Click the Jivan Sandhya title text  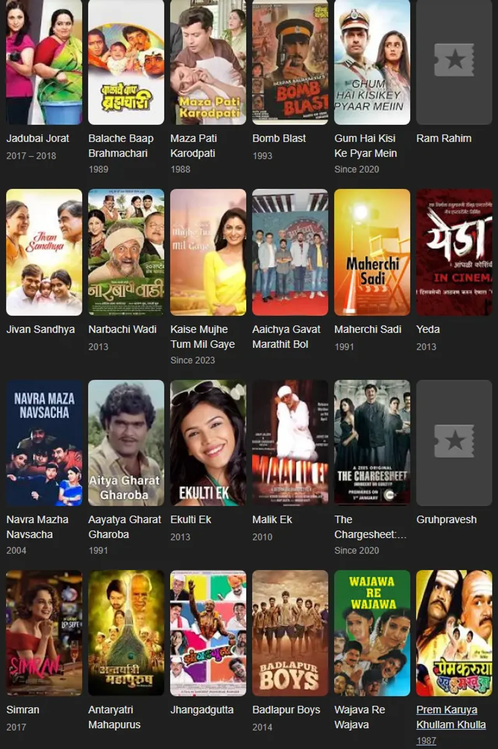tap(40, 329)
